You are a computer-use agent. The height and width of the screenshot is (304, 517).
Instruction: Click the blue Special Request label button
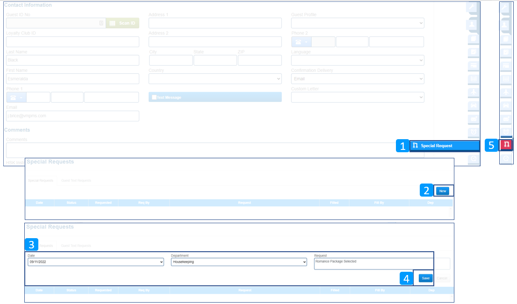pos(445,146)
